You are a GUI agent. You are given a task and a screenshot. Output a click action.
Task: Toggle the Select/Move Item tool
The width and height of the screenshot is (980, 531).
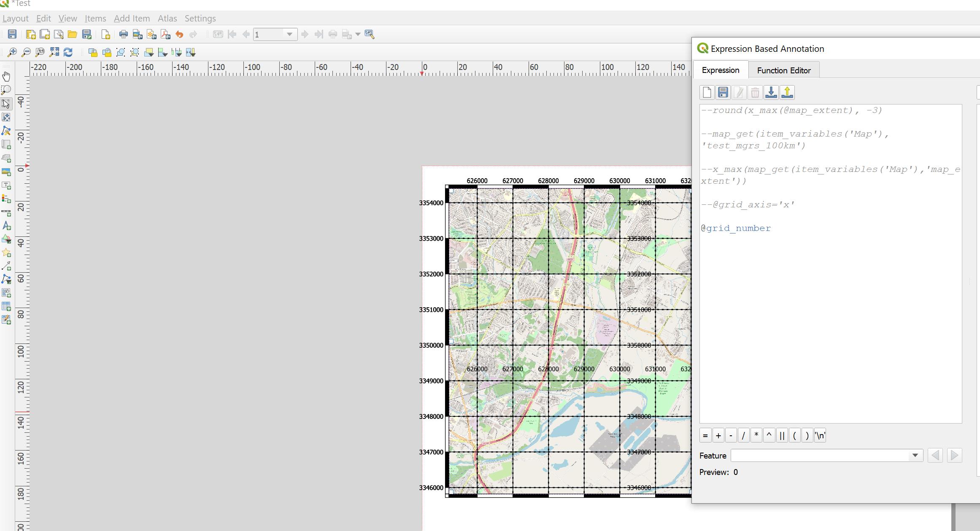(6, 104)
